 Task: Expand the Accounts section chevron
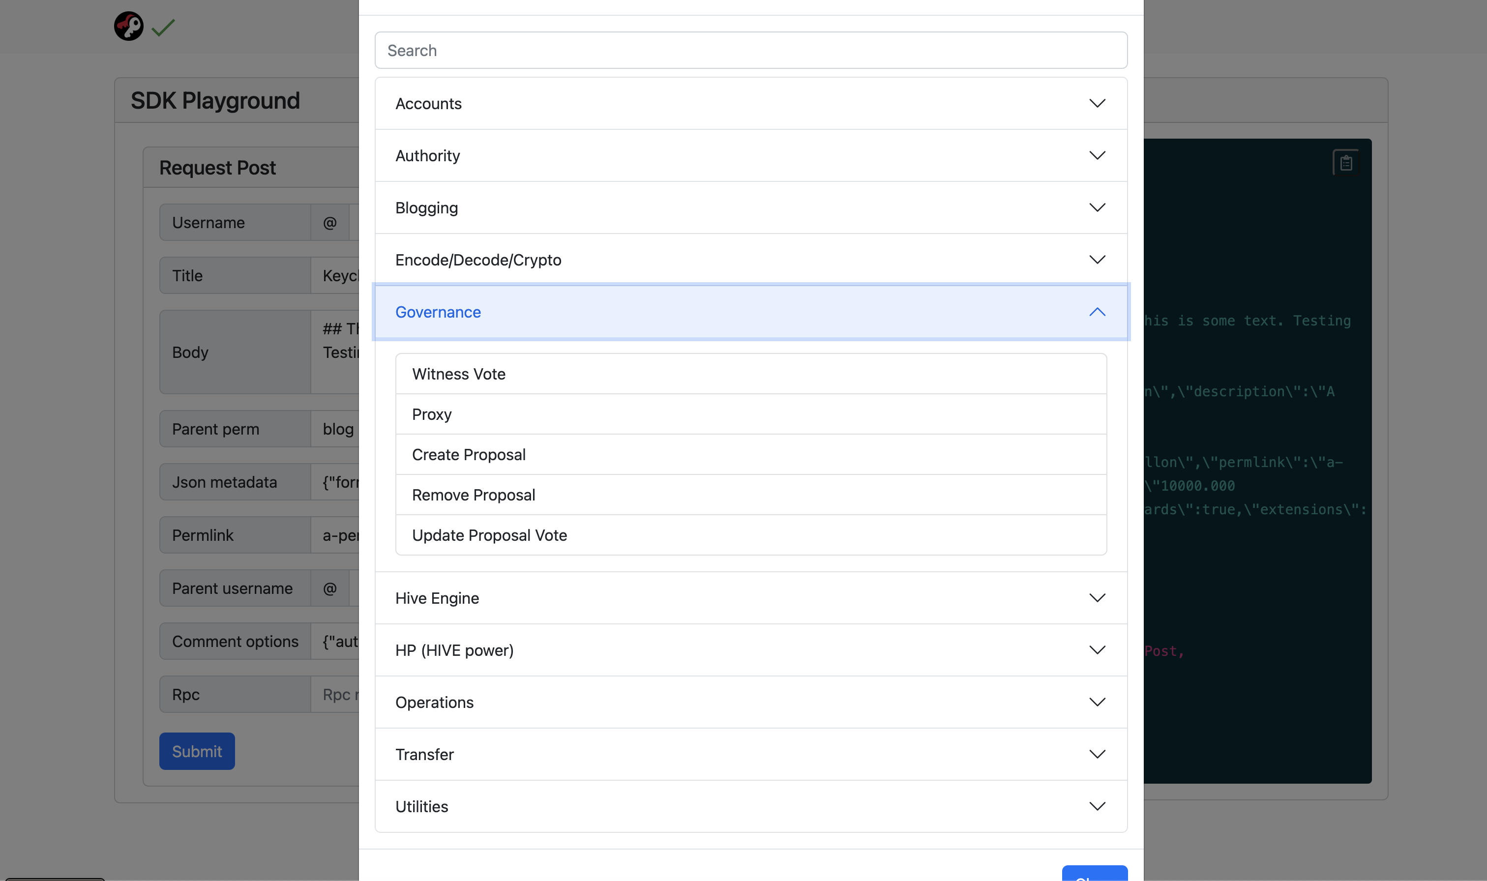point(1097,103)
